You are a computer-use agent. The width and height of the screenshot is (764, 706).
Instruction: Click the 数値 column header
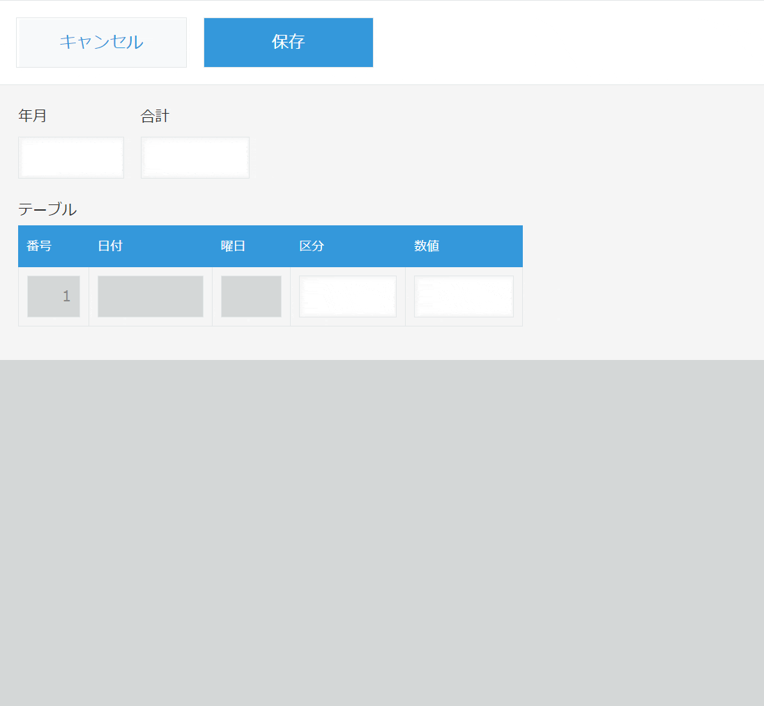[427, 246]
